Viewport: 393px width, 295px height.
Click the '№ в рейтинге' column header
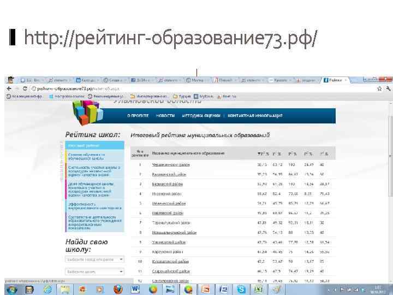tap(140, 154)
